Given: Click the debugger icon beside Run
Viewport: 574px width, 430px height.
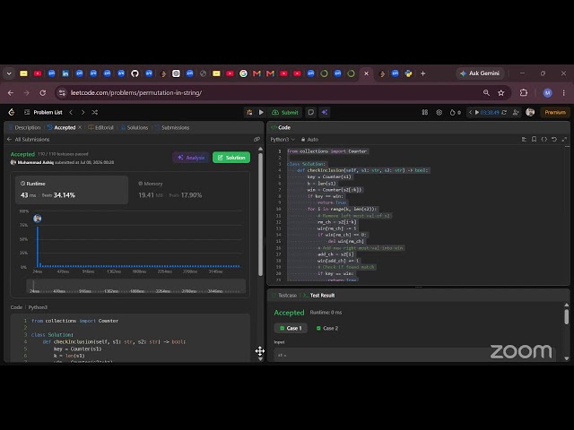Looking at the screenshot, I should [x=249, y=112].
